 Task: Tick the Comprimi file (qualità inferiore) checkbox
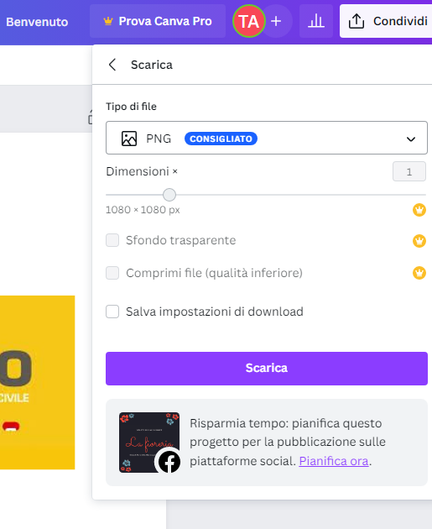[x=112, y=273]
